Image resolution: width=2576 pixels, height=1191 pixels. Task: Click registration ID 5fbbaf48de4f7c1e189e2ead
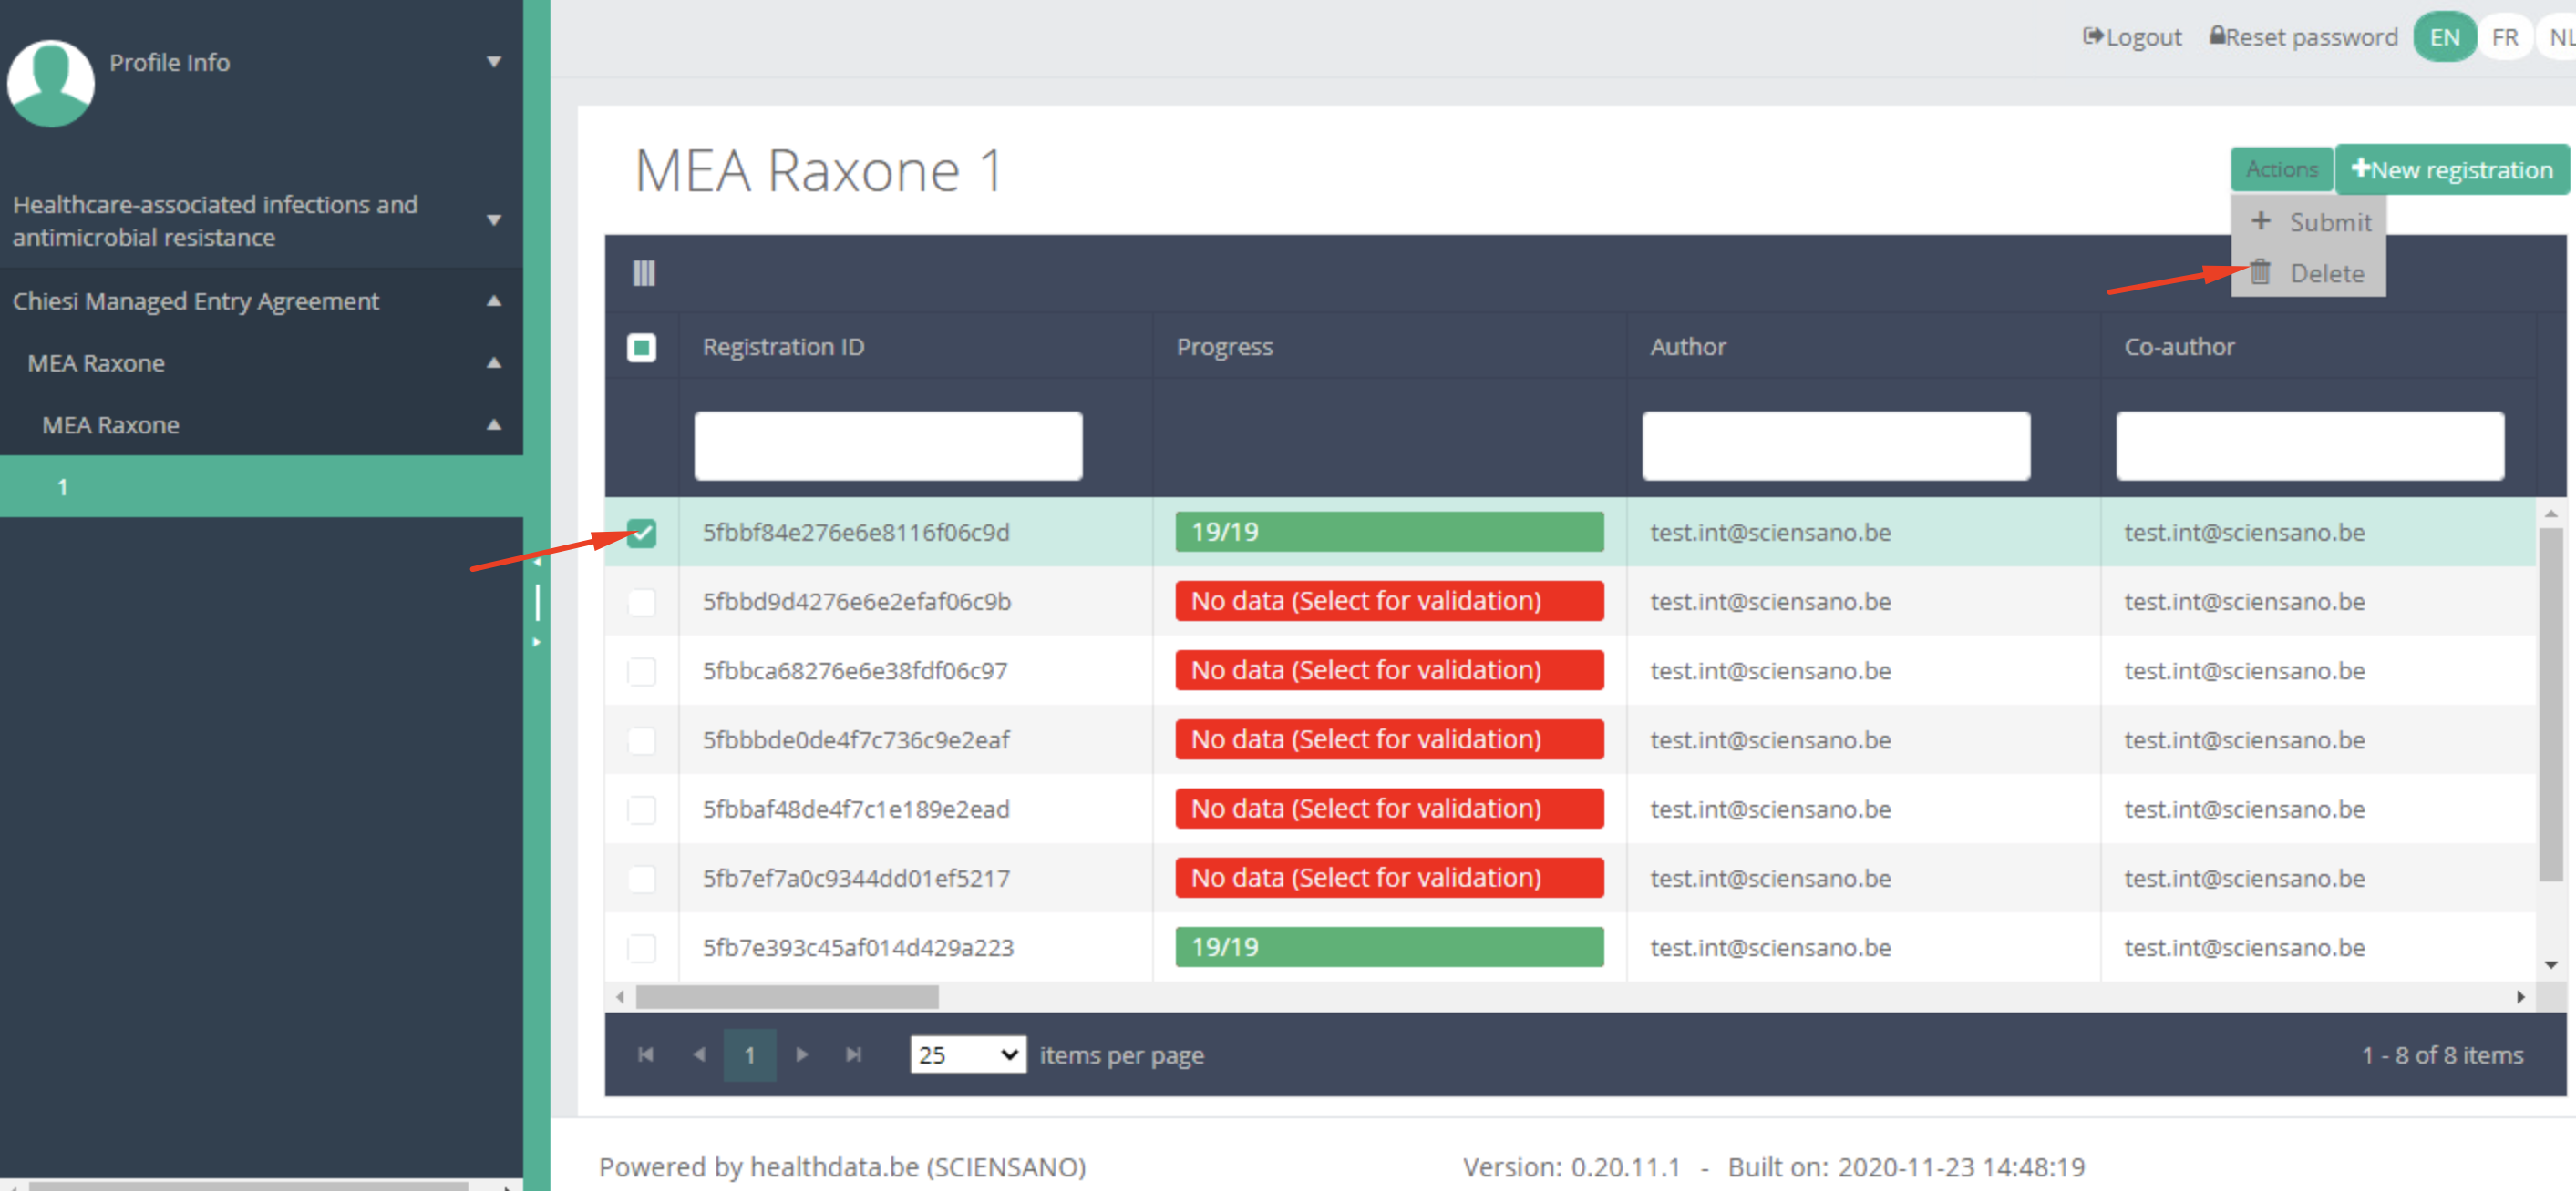click(855, 809)
